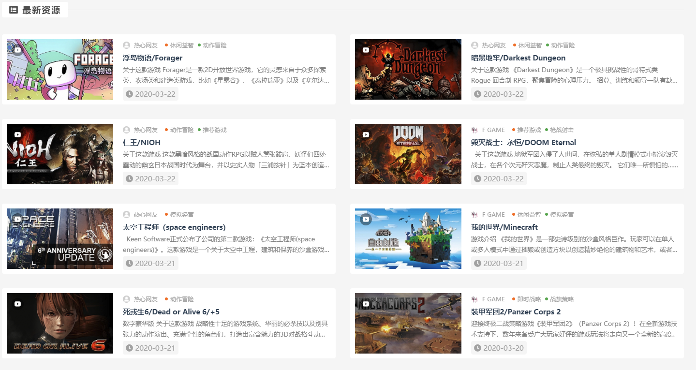
Task: Select the 战旗策略 tag
Action: point(562,299)
